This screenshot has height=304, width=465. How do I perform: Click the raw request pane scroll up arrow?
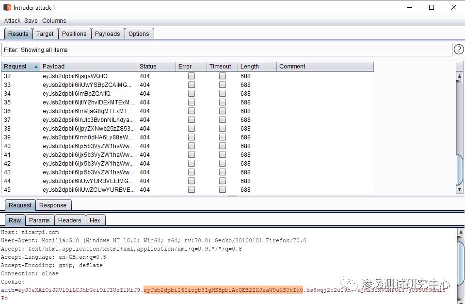coord(461,232)
